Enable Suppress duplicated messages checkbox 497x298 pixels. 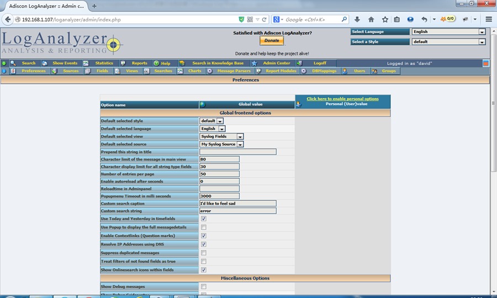click(x=204, y=253)
